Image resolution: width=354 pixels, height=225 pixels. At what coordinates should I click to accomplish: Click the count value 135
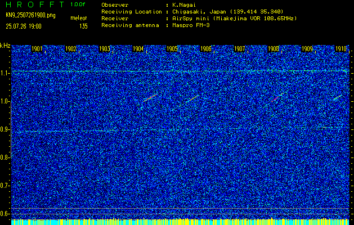(x=83, y=26)
